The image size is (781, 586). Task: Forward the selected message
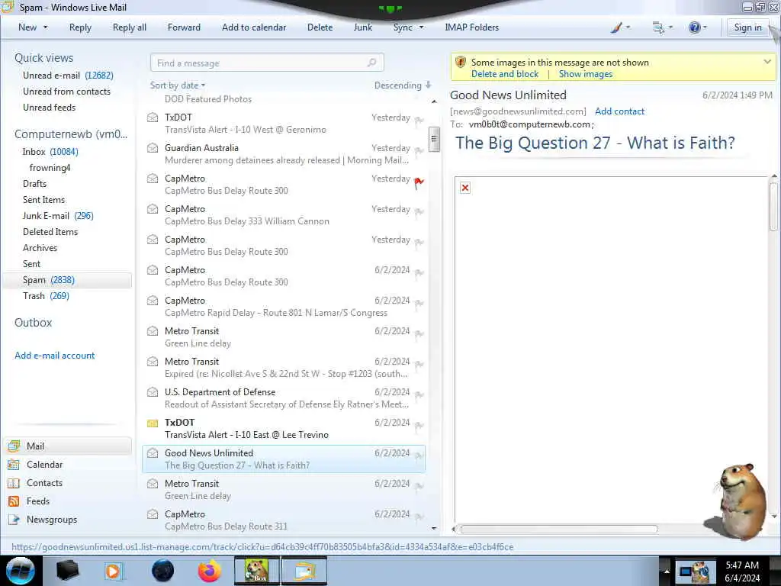(184, 27)
